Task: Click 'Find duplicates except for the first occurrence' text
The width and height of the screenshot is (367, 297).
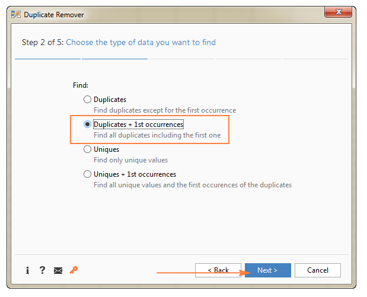Action: [x=164, y=110]
